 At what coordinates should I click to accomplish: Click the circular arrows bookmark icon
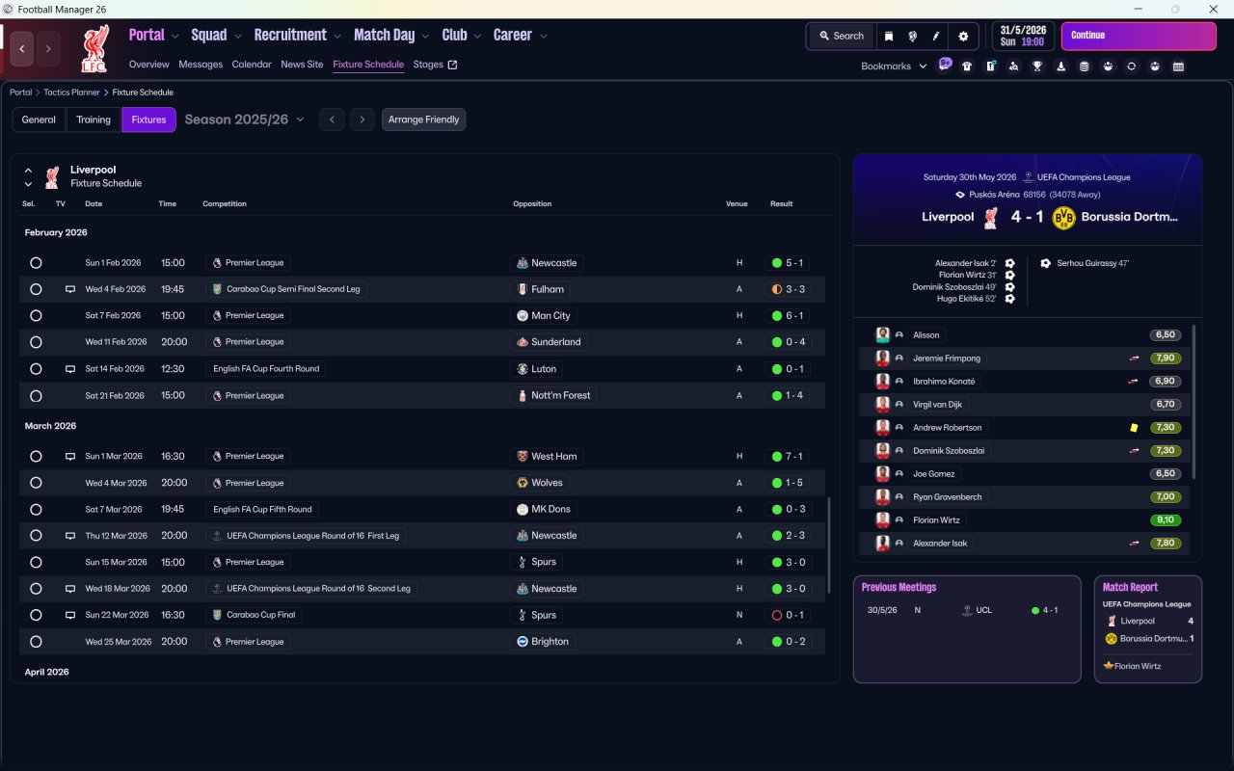[1132, 66]
